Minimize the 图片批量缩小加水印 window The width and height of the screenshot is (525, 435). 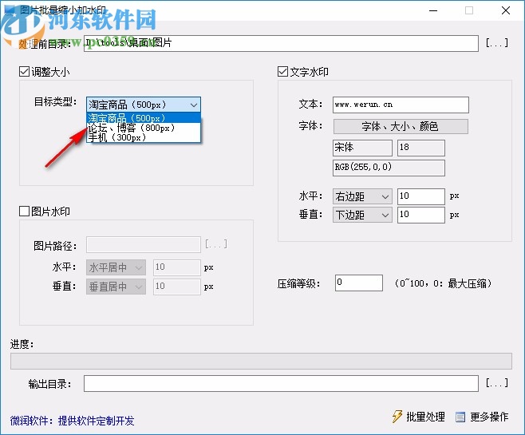pyautogui.click(x=433, y=10)
